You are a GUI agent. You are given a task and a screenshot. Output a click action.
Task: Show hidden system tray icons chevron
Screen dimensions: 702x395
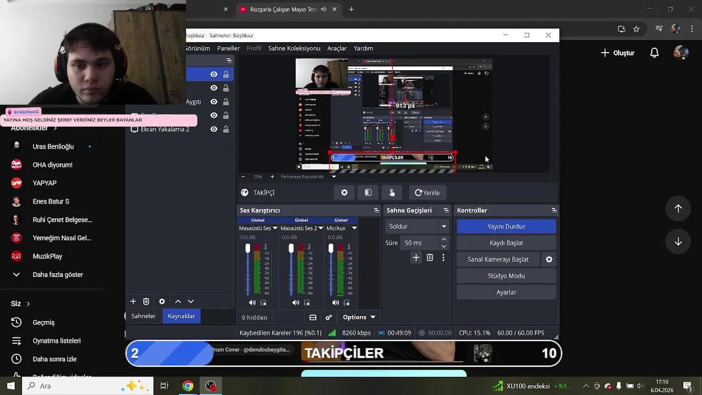pyautogui.click(x=586, y=386)
